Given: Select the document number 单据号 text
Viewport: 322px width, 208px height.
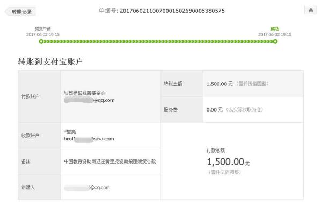Looking at the screenshot, I should point(162,11).
